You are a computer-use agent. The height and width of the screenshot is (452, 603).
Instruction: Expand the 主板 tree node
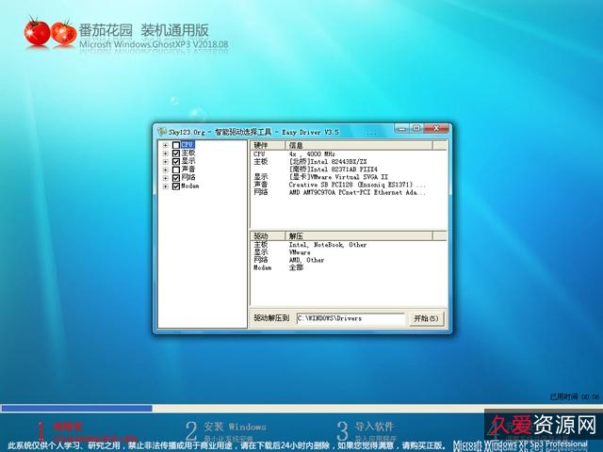coord(166,153)
